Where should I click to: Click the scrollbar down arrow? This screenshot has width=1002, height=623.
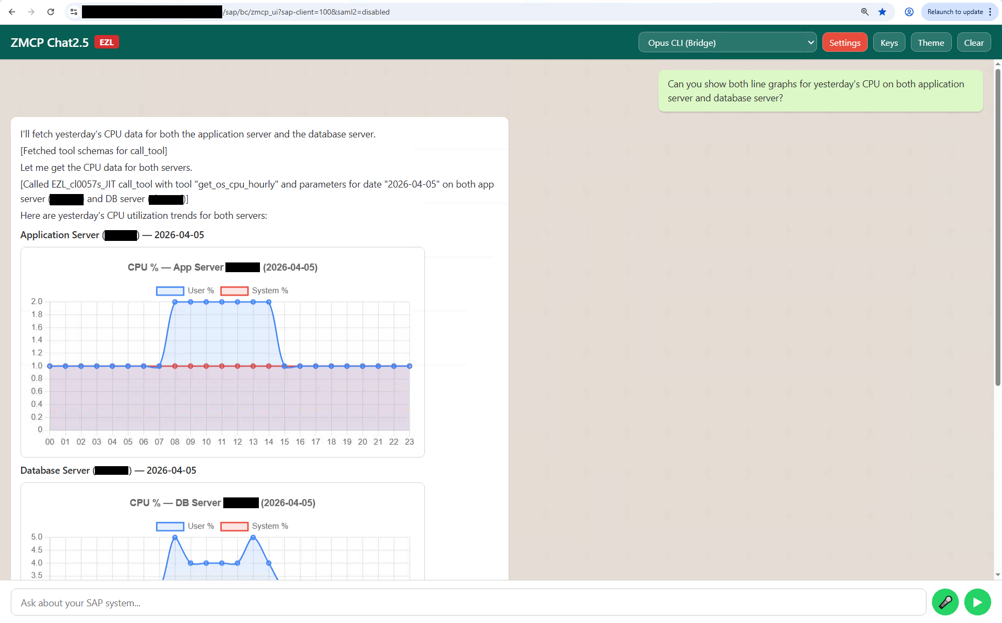point(997,575)
